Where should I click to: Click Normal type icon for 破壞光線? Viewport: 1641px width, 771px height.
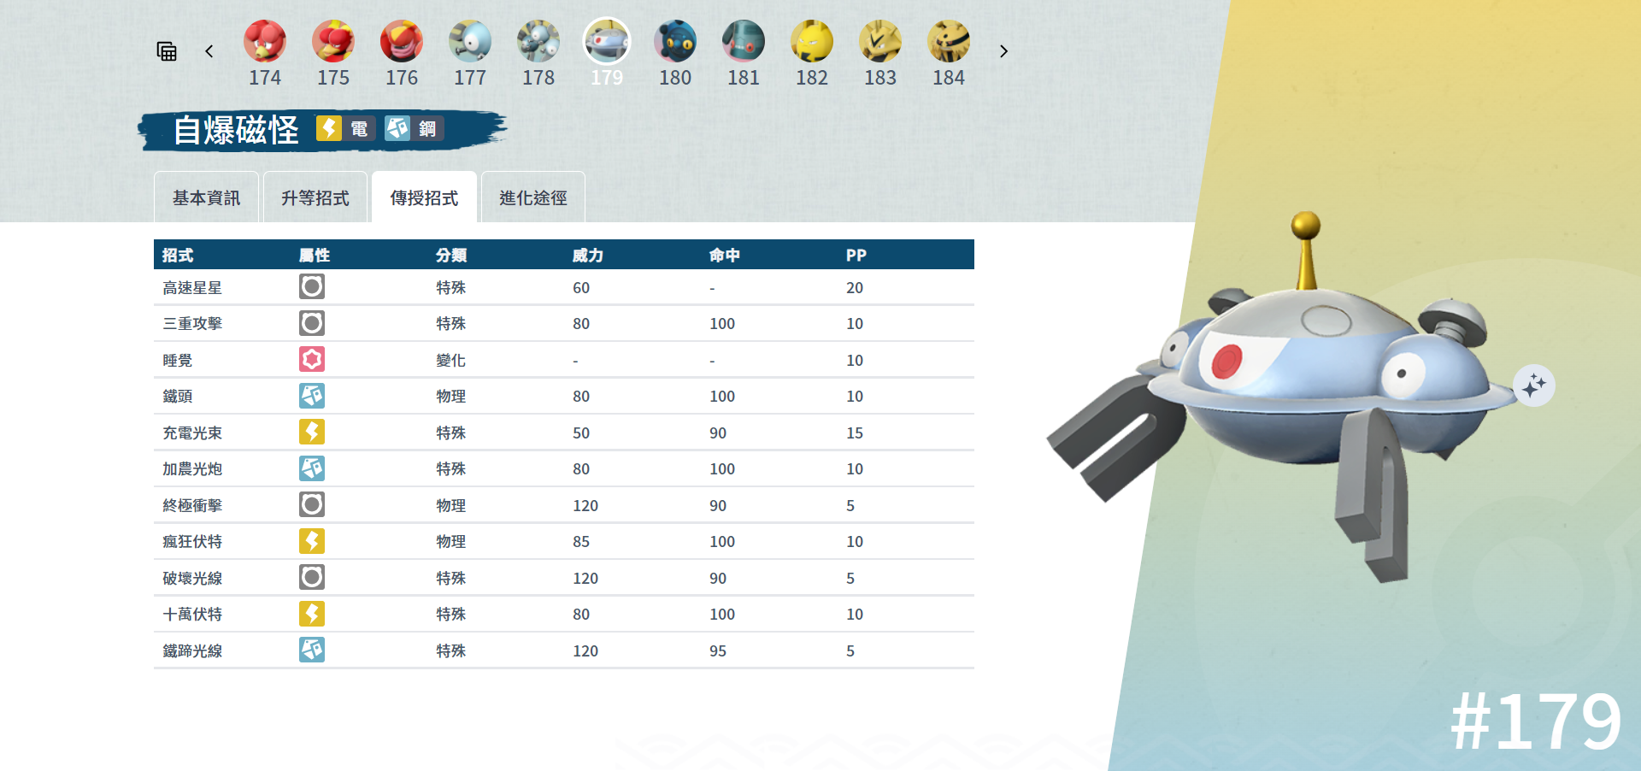312,577
